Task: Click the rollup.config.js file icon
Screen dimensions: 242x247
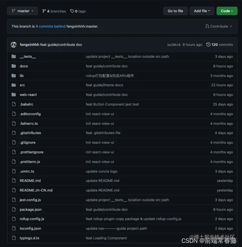Action: click(14, 219)
